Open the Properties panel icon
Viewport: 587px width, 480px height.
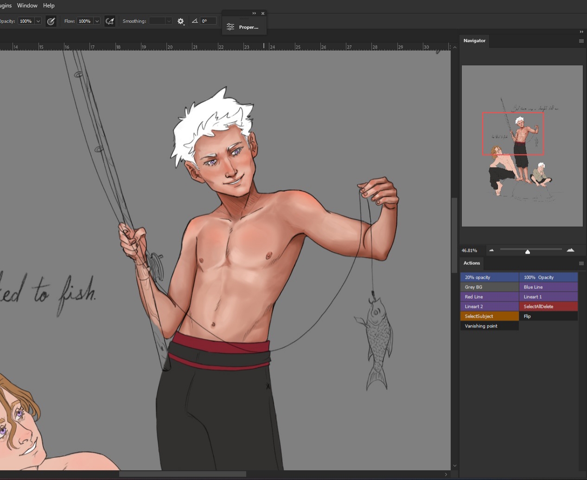tap(230, 27)
